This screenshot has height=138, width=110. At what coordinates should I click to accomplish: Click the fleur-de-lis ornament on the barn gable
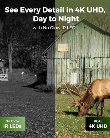pyautogui.click(x=84, y=27)
